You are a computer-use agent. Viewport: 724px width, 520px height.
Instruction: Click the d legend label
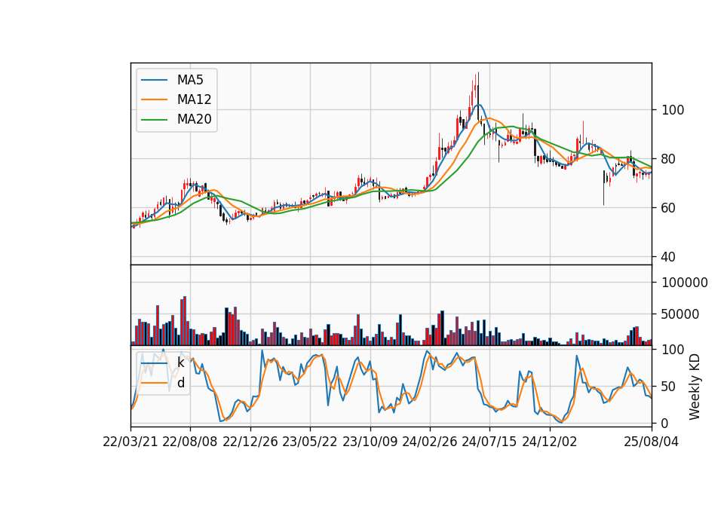[180, 383]
